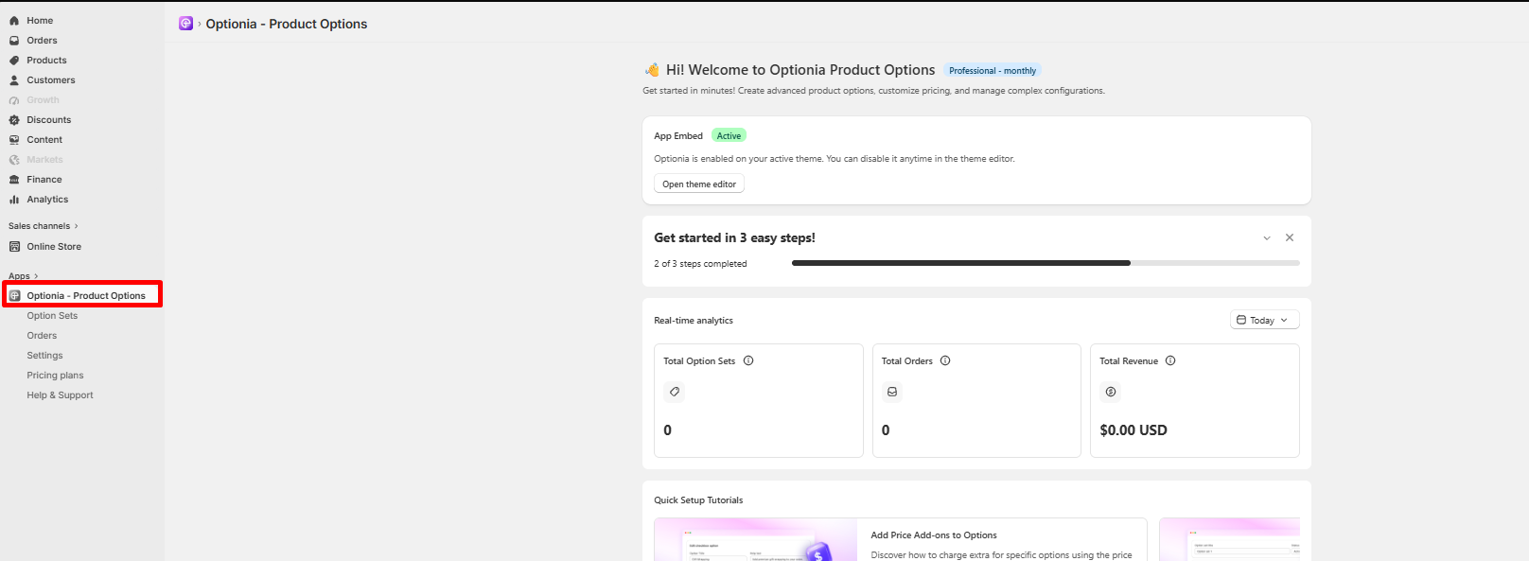
Task: Click info icon beside Total Orders
Action: [945, 360]
